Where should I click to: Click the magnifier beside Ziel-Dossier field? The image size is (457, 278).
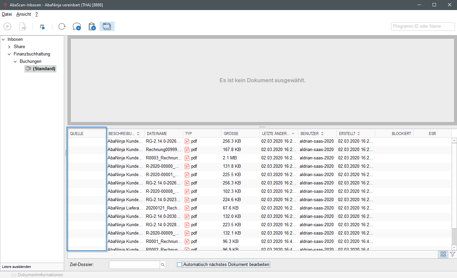[x=163, y=265]
